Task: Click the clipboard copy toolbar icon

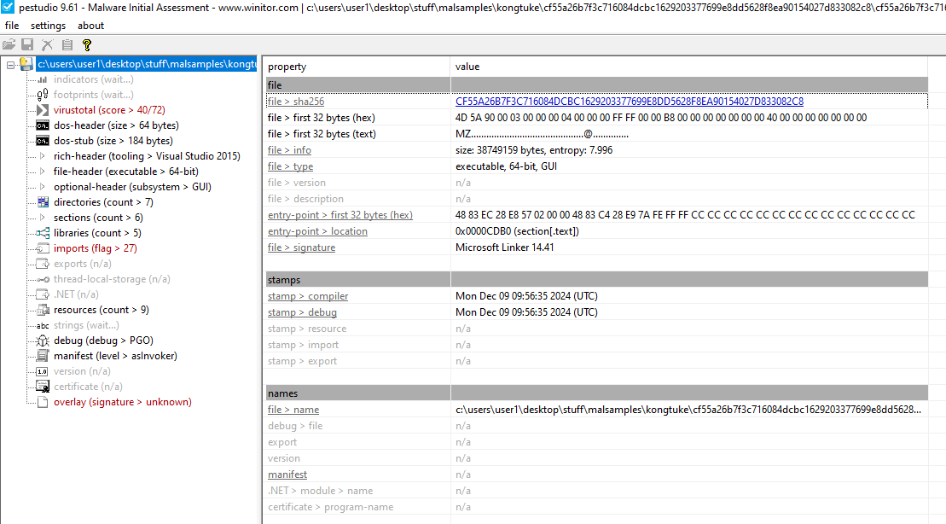Action: coord(67,44)
